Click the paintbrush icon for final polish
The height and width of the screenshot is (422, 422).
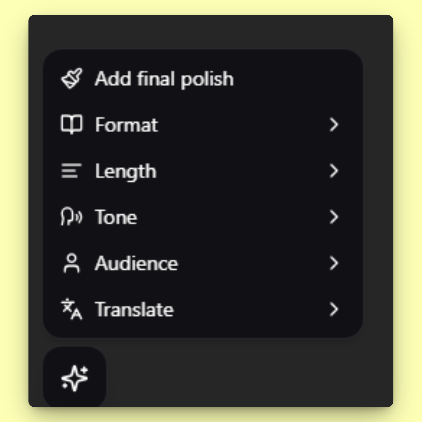[x=72, y=79]
